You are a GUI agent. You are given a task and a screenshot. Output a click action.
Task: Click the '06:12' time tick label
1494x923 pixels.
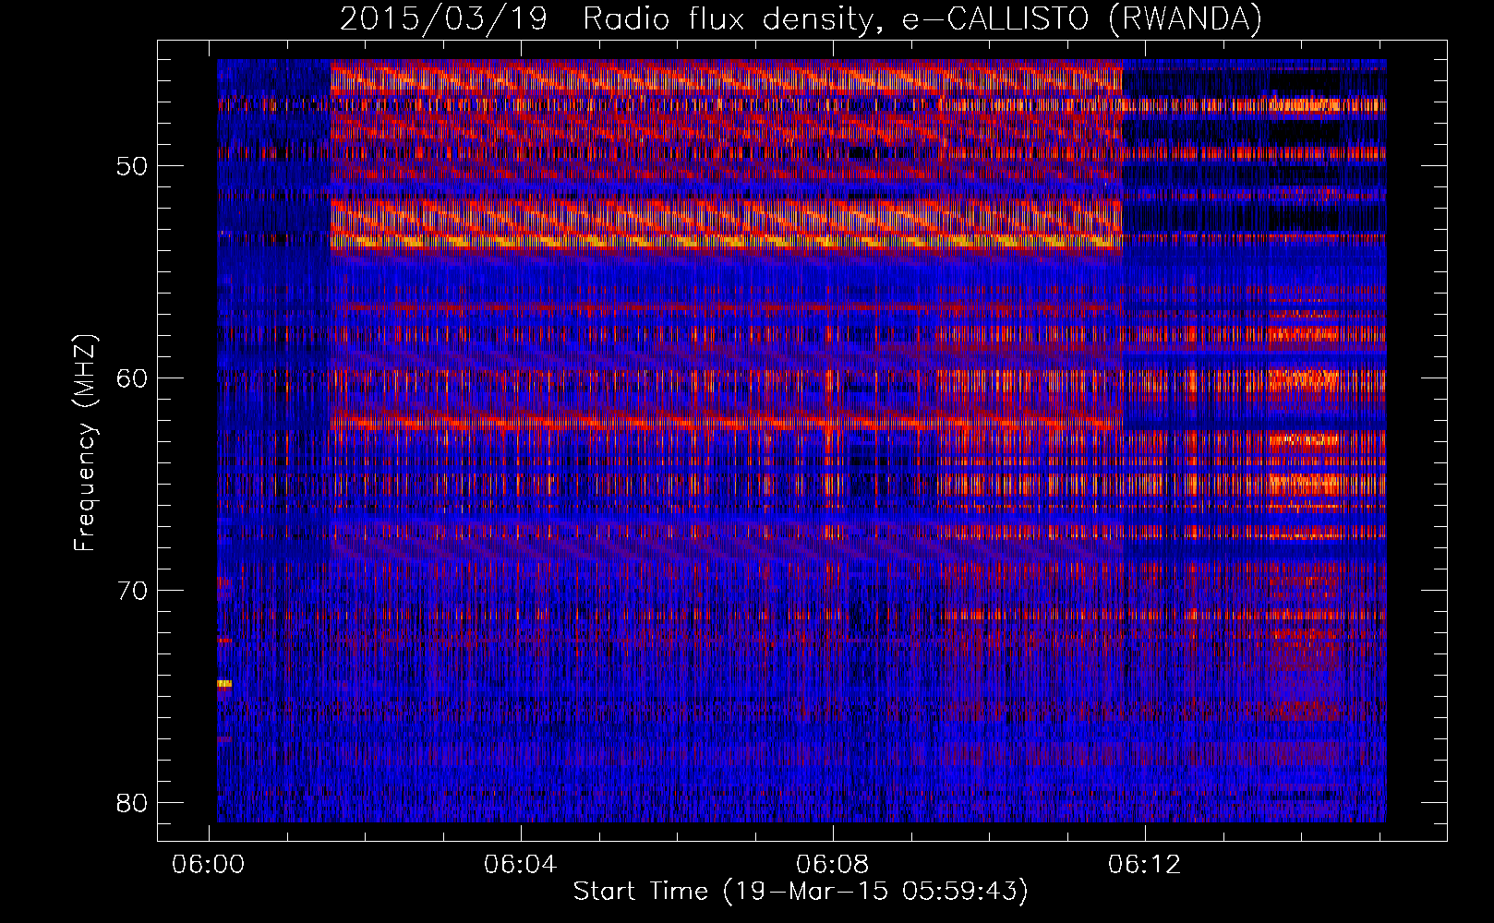(1145, 864)
